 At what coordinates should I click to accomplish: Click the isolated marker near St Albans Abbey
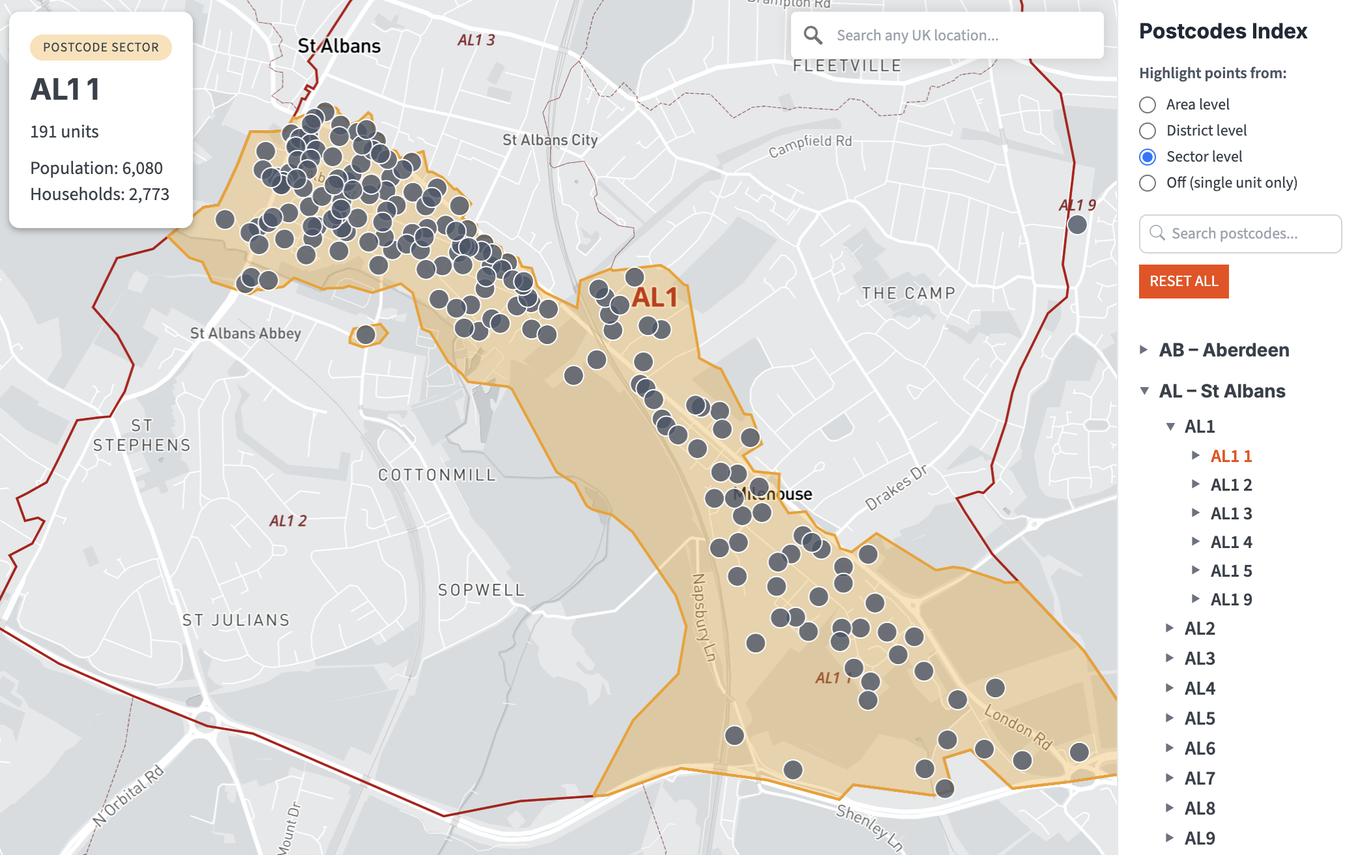pyautogui.click(x=366, y=335)
